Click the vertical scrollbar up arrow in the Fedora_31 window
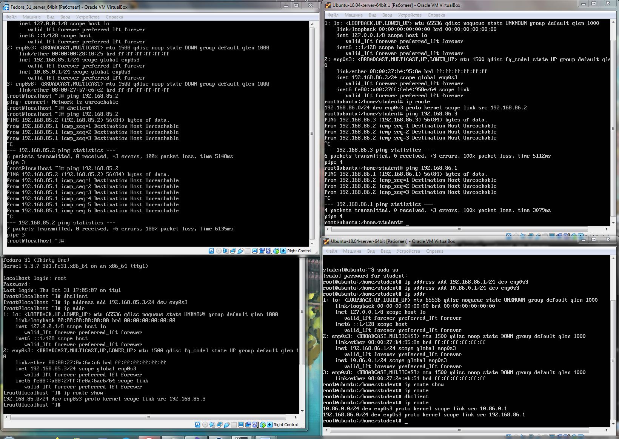619x439 pixels. pos(312,24)
